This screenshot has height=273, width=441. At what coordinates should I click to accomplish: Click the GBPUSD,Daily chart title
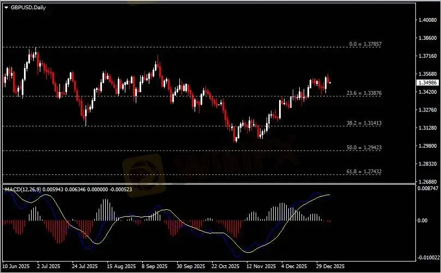28,8
